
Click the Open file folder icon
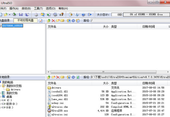(x=6, y=15)
